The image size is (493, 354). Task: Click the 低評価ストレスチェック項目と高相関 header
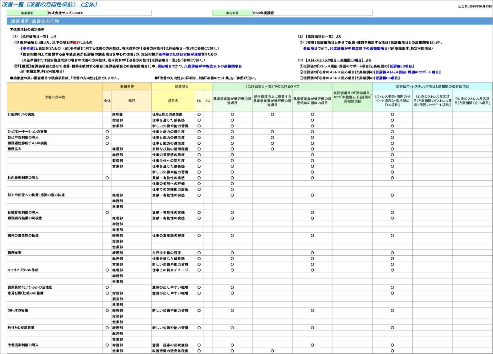pyautogui.click(x=432, y=86)
